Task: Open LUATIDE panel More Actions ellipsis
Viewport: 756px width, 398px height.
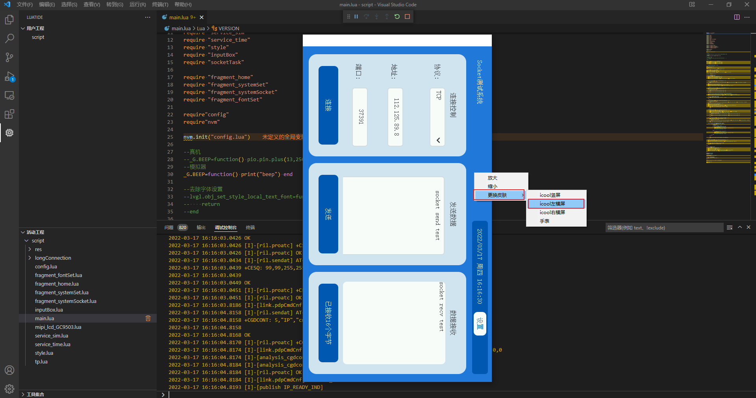Action: (148, 17)
